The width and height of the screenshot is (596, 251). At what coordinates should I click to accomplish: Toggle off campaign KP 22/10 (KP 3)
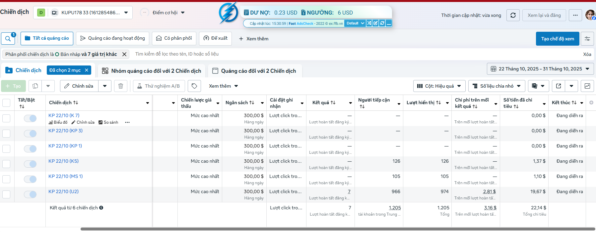(x=30, y=134)
